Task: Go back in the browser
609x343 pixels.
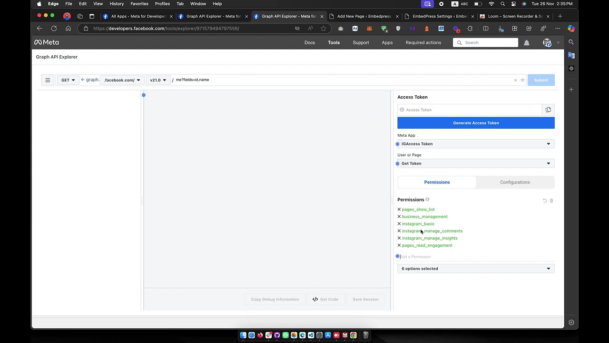Action: click(x=39, y=29)
